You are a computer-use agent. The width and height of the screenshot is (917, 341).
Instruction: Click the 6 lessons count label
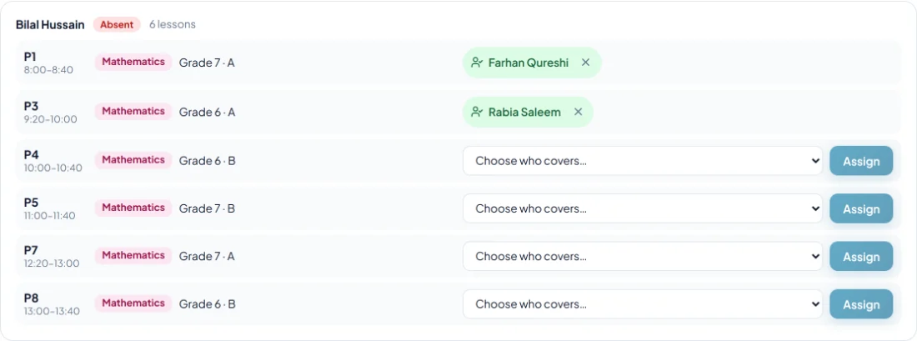173,24
